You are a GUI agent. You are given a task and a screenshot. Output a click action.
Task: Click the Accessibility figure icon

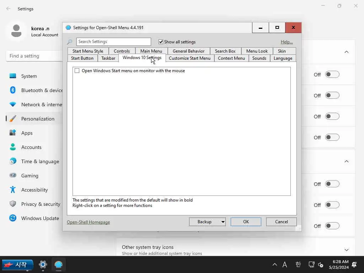tap(13, 190)
